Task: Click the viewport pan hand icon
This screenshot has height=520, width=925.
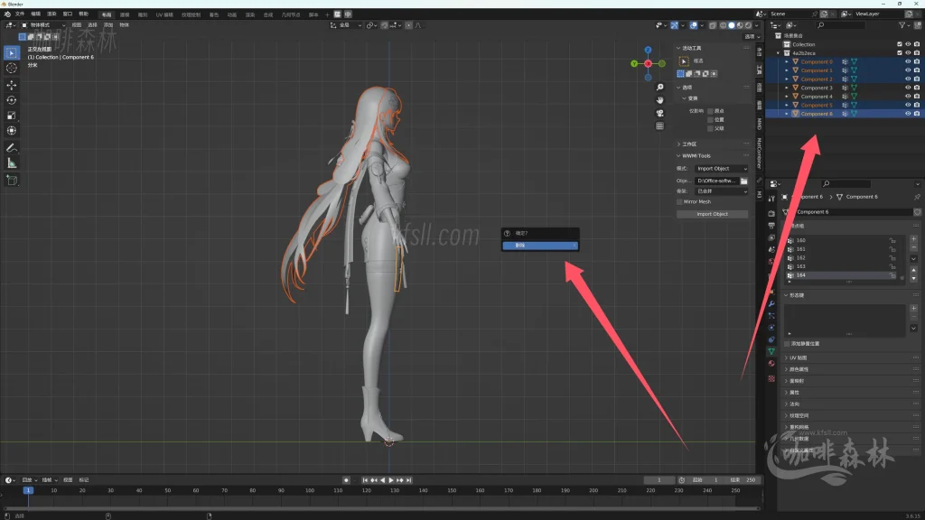Action: (x=659, y=100)
